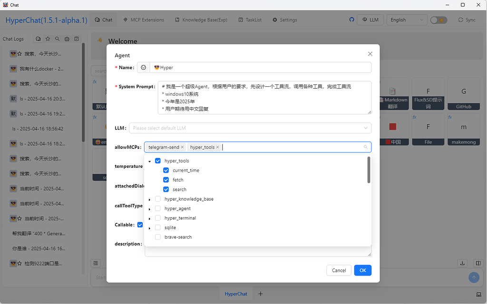Image resolution: width=487 pixels, height=304 pixels.
Task: Check the hyper_knowledge_base checkbox
Action: coord(158,199)
